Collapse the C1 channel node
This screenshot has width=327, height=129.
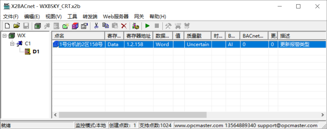[x=12, y=44]
